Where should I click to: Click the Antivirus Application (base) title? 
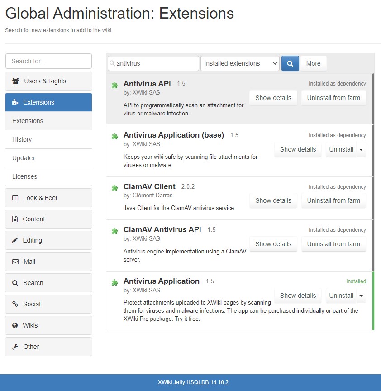[174, 135]
